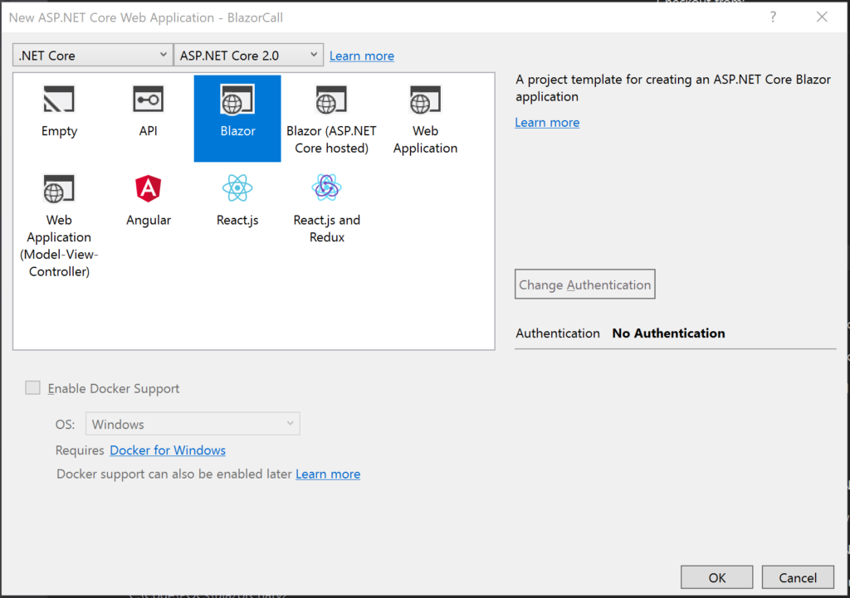This screenshot has height=598, width=850.
Task: Open the Docker for Windows link
Action: click(168, 450)
